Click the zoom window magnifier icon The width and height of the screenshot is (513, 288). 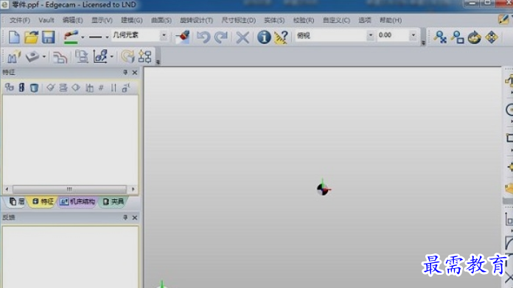pos(458,38)
